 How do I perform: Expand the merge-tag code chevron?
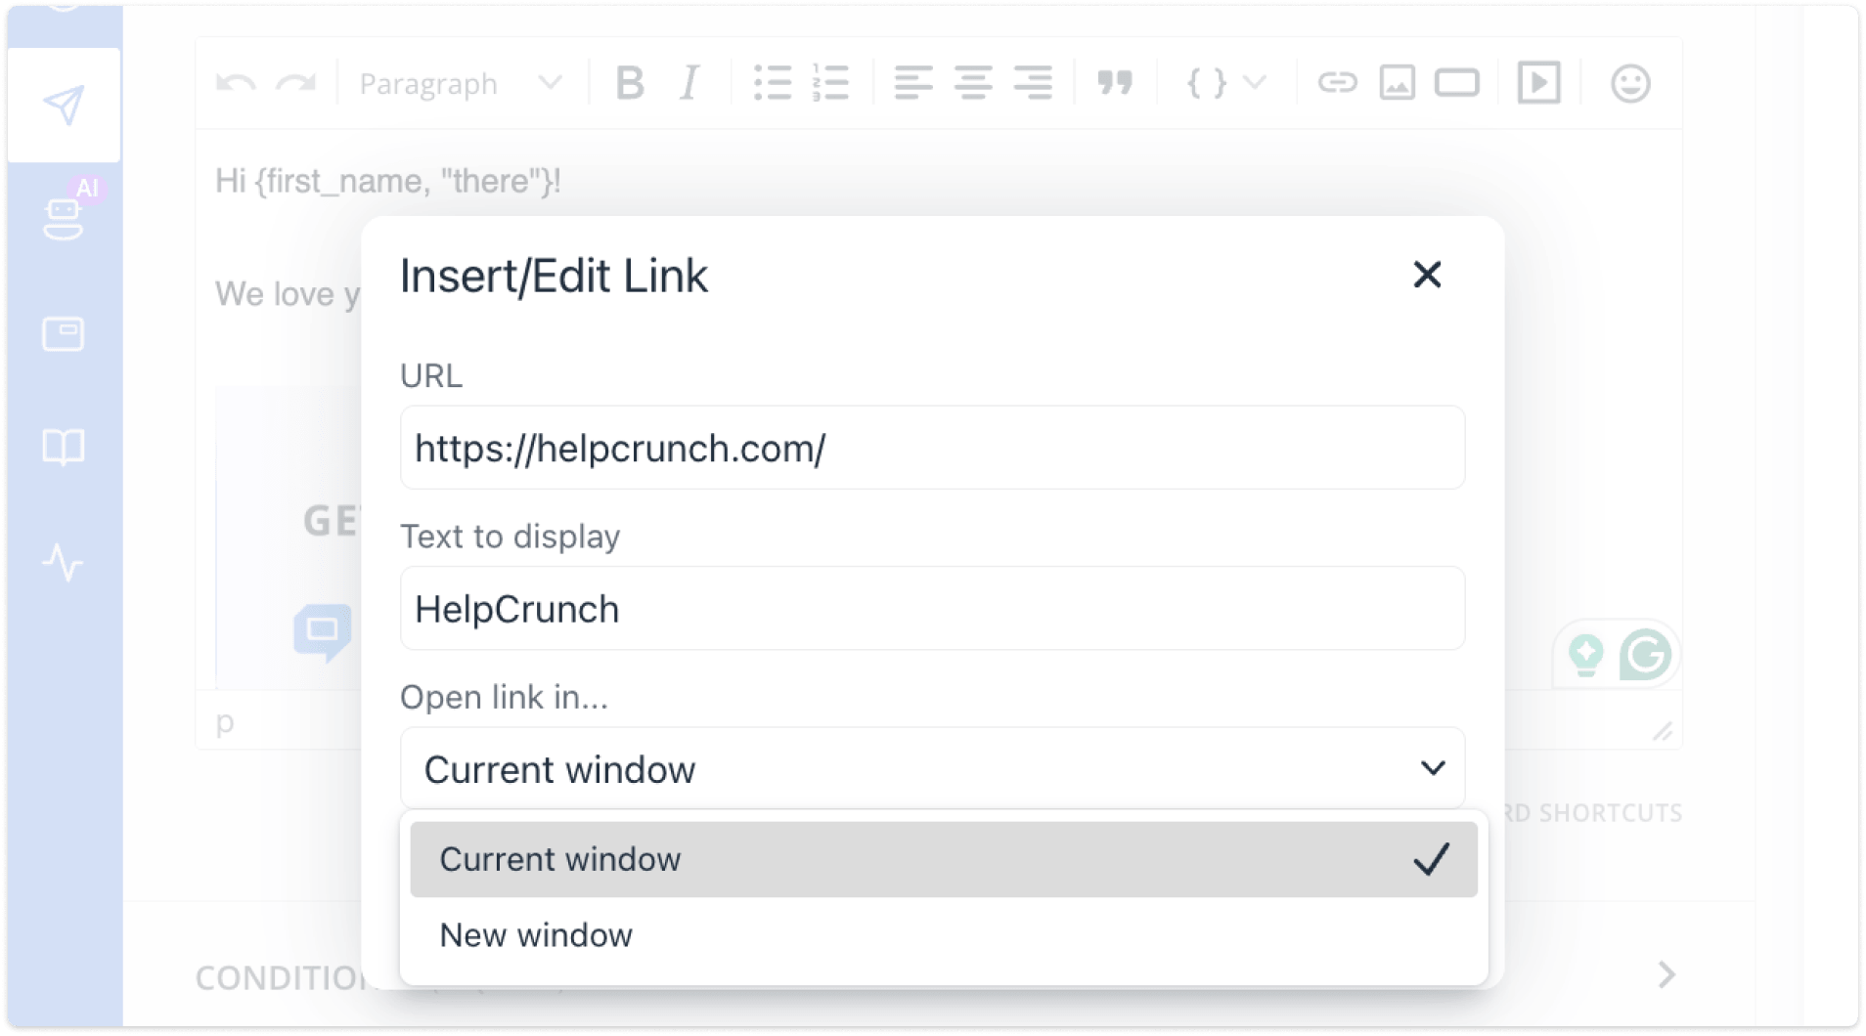1255,82
